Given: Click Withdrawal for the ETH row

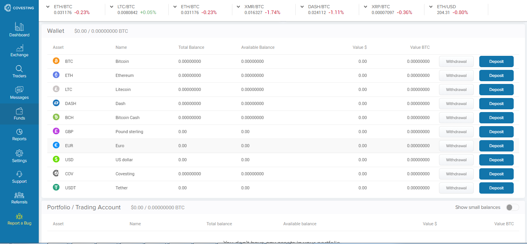Looking at the screenshot, I should coord(456,75).
